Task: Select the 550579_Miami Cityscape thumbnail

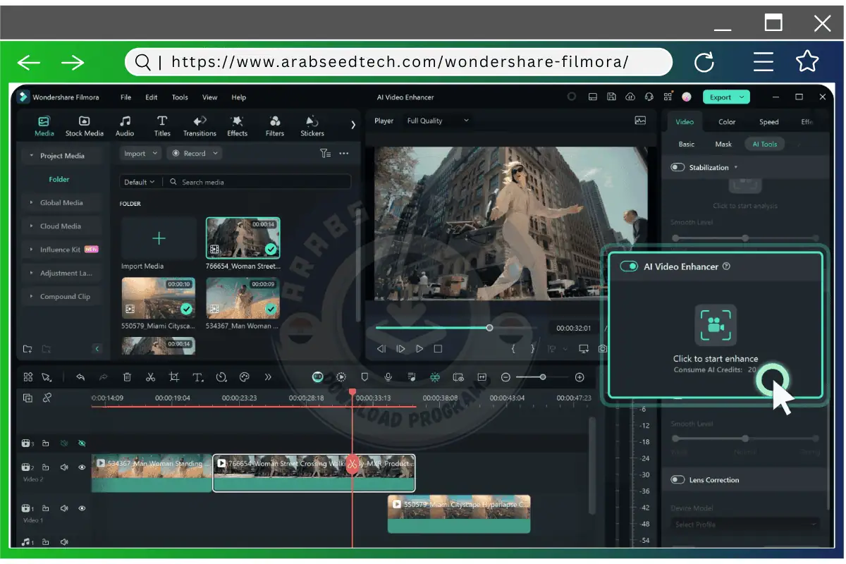Action: pos(158,298)
